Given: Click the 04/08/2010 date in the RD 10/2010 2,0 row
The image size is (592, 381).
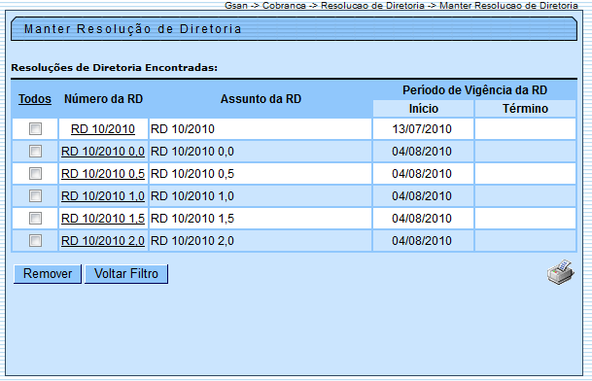Looking at the screenshot, I should (422, 240).
